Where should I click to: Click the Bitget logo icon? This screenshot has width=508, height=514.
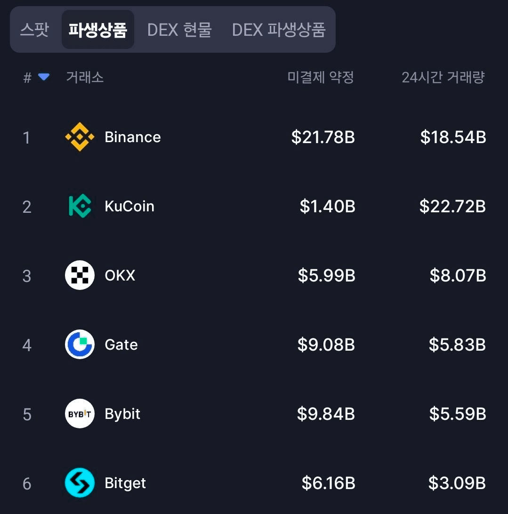pos(80,483)
